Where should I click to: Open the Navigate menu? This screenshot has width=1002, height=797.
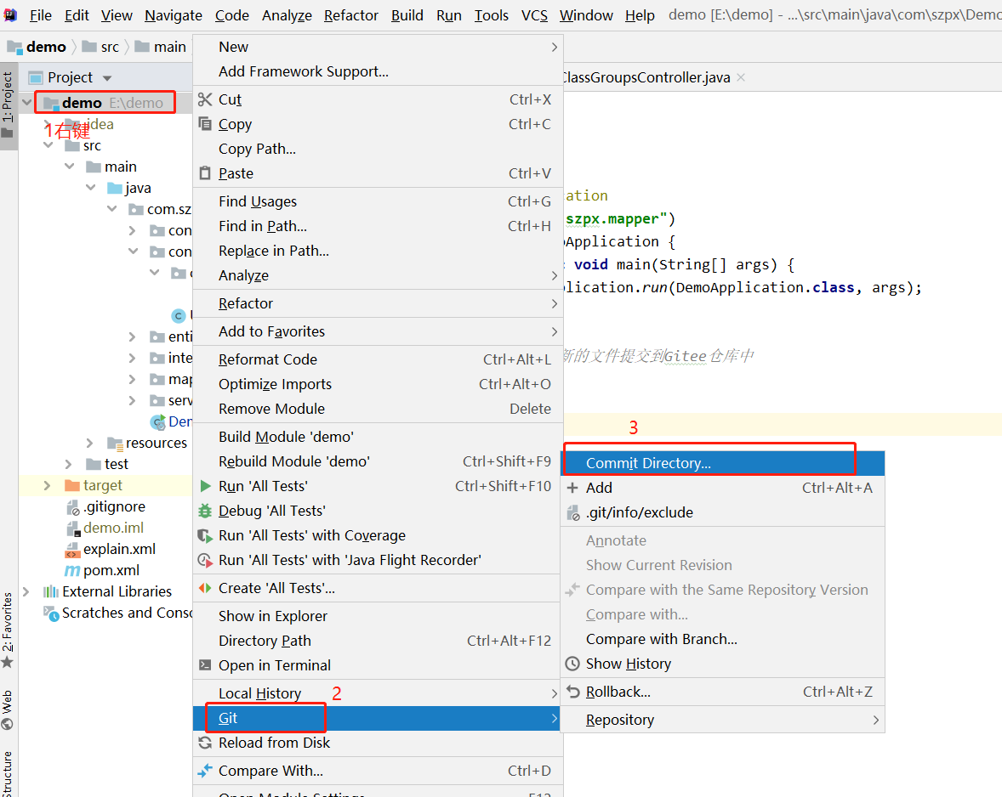point(174,15)
